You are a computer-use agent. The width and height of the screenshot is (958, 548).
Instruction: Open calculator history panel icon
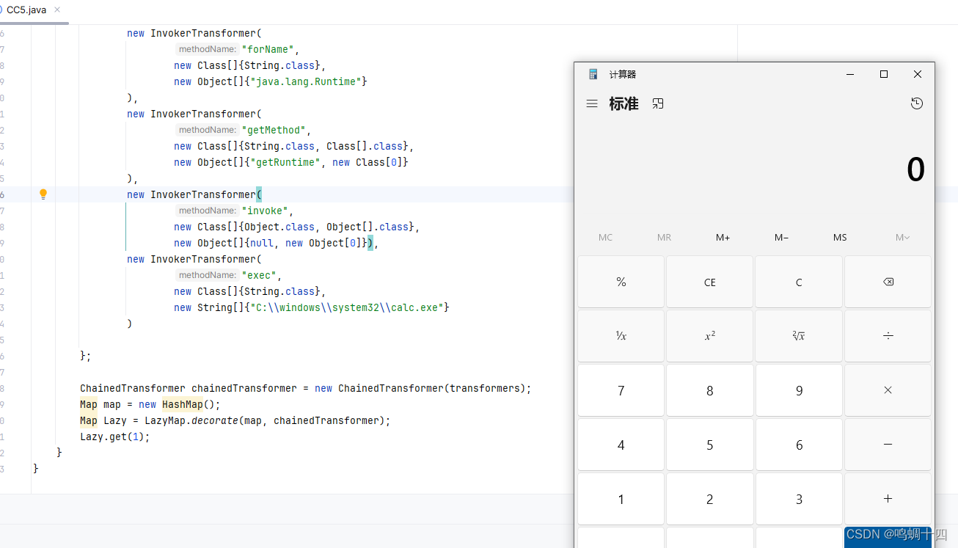coord(917,104)
